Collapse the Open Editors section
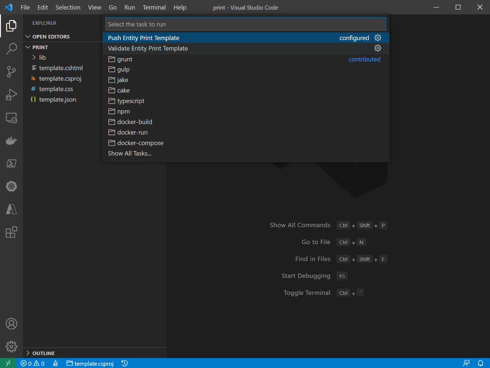The image size is (490, 368). (28, 37)
